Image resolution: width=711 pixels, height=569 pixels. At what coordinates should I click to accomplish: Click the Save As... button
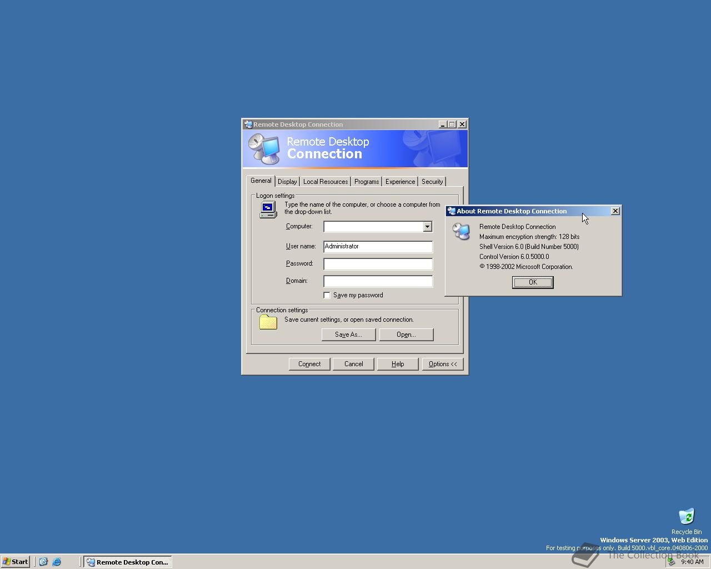point(348,335)
